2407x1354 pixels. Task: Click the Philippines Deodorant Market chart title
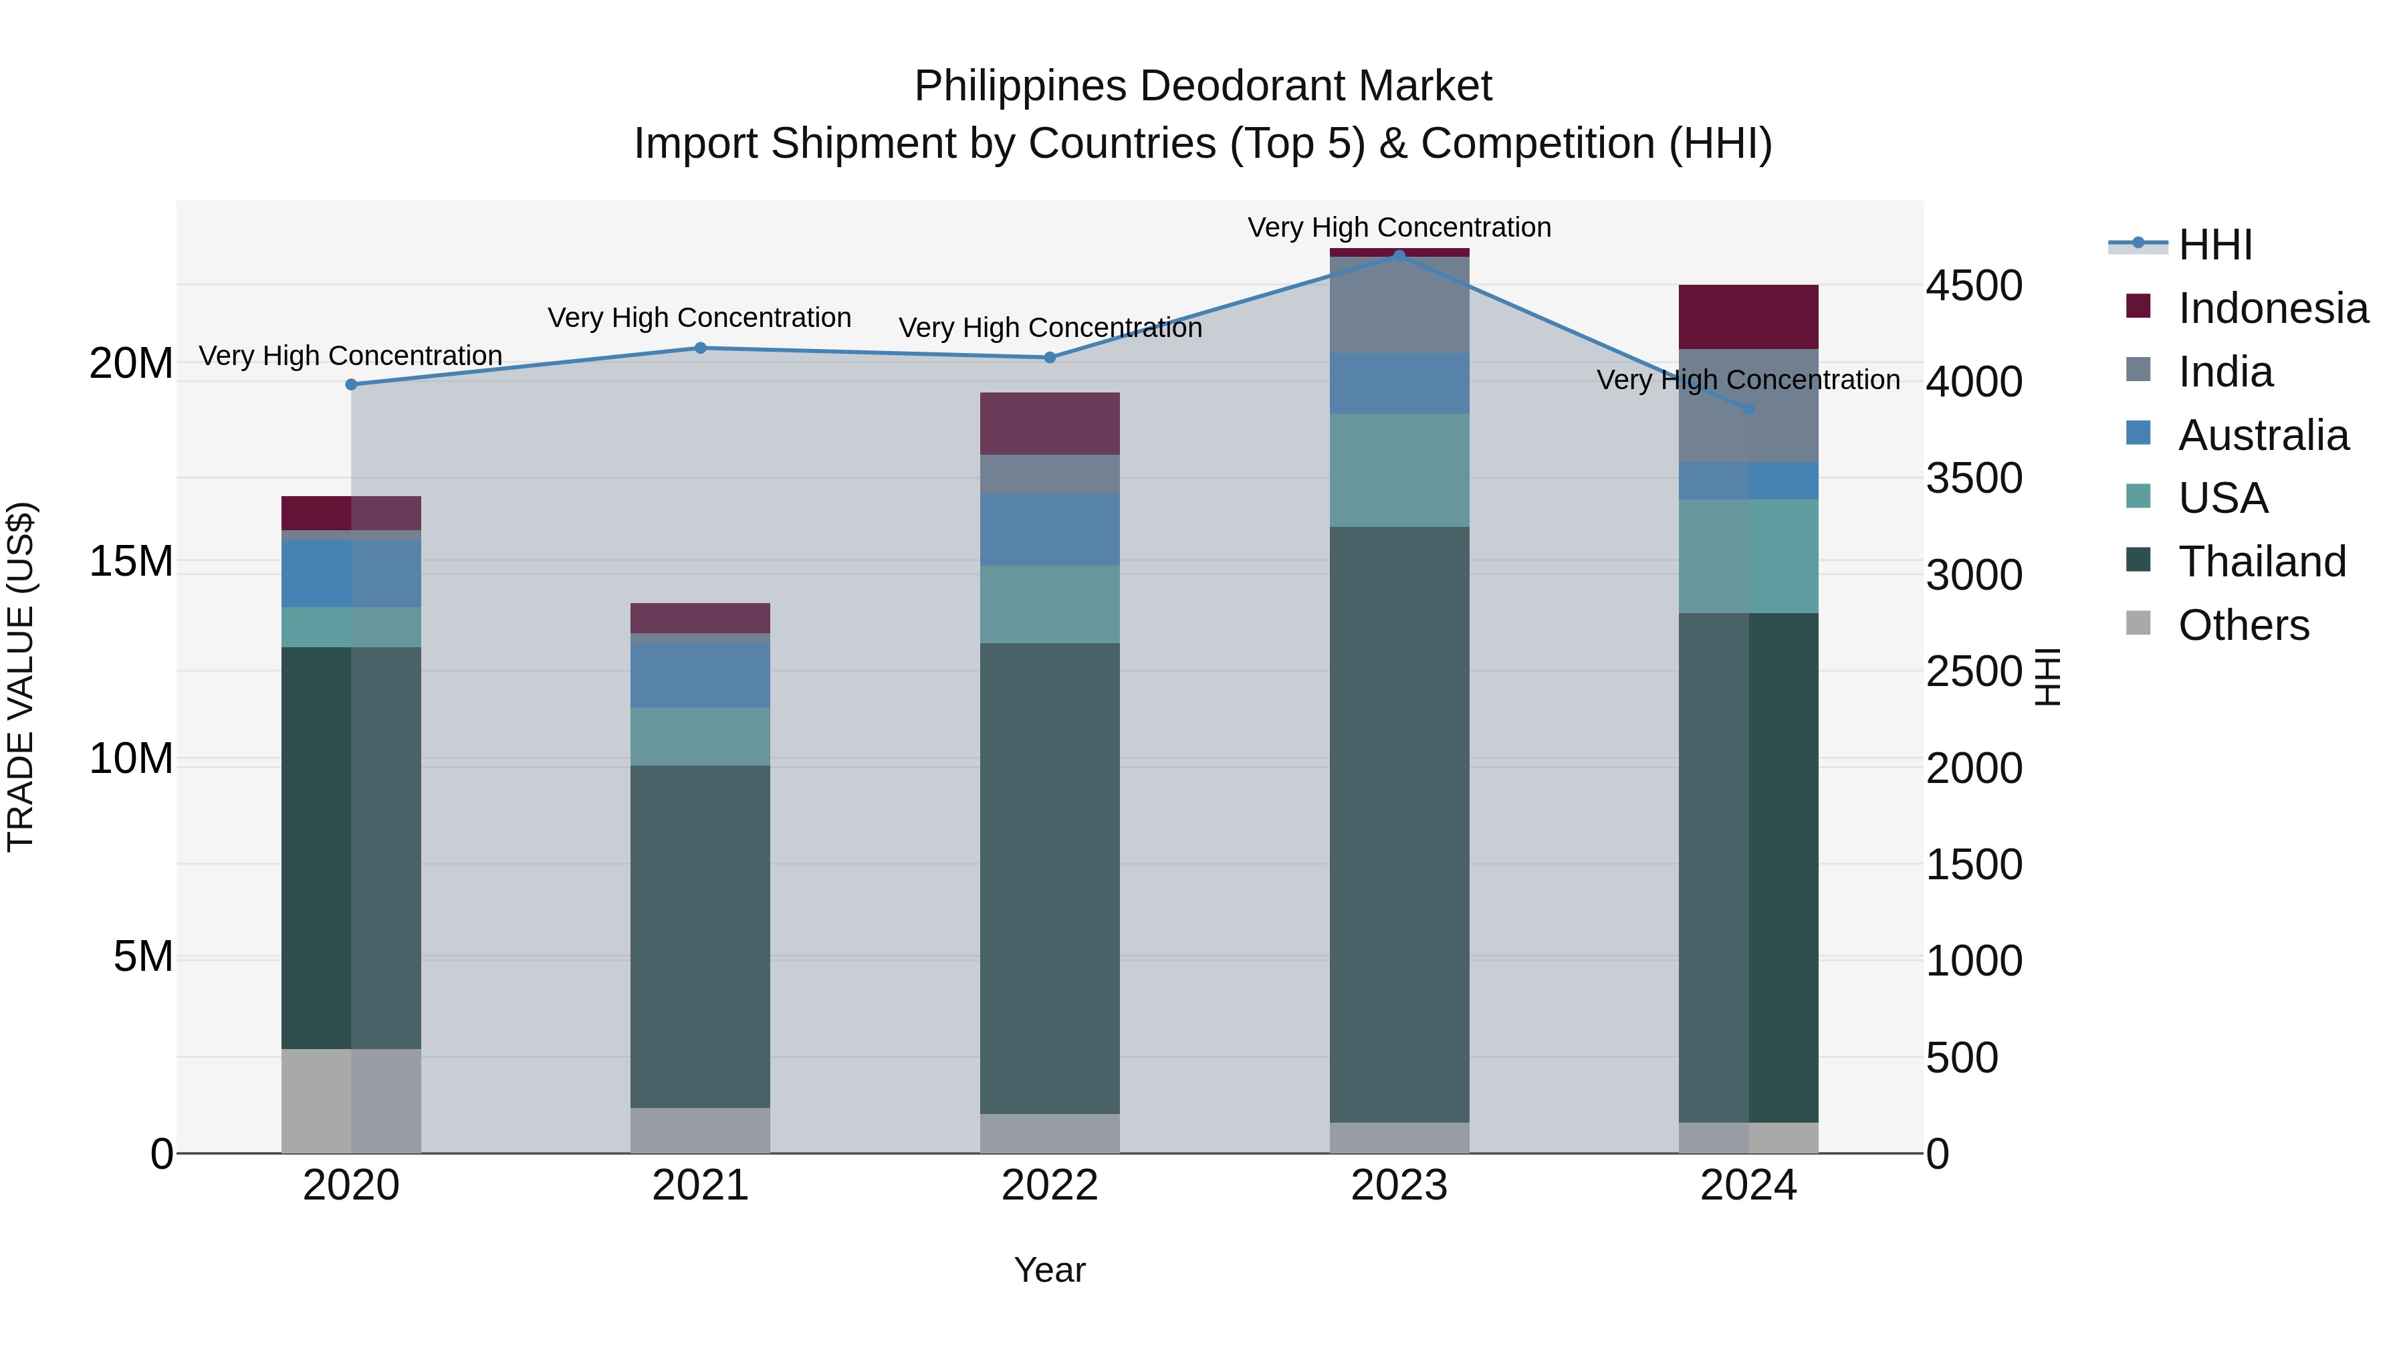[x=1203, y=86]
